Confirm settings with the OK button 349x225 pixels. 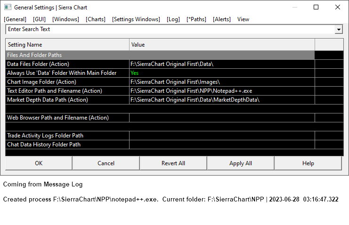pos(39,163)
